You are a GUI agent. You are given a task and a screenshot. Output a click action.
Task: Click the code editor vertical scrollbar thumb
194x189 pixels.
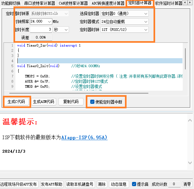(185, 59)
